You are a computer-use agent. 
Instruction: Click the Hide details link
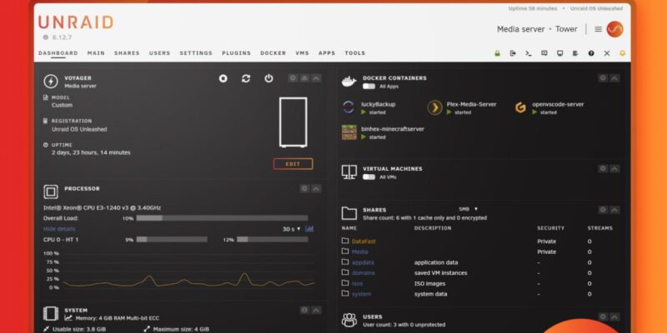click(59, 229)
